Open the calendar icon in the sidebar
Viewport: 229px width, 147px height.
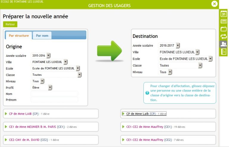[224, 14]
